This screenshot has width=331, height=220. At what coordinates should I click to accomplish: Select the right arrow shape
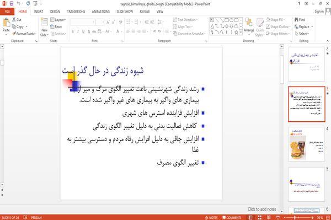pos(227,26)
